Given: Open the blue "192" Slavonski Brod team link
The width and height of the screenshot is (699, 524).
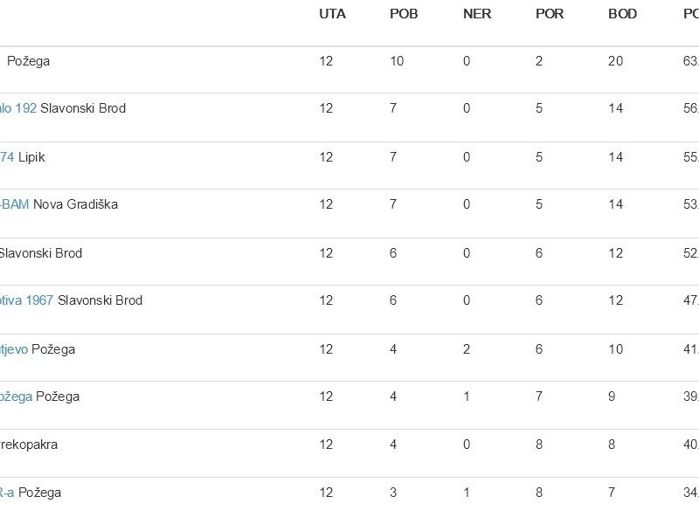Looking at the screenshot, I should coord(18,108).
